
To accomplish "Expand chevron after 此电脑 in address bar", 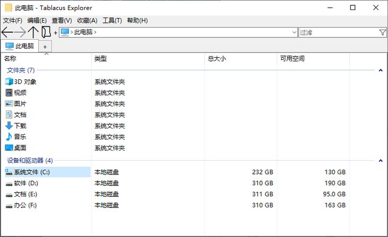I will tap(95, 32).
